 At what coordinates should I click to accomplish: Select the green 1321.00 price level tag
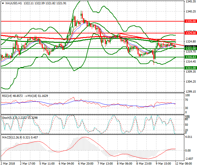[x=191, y=49]
